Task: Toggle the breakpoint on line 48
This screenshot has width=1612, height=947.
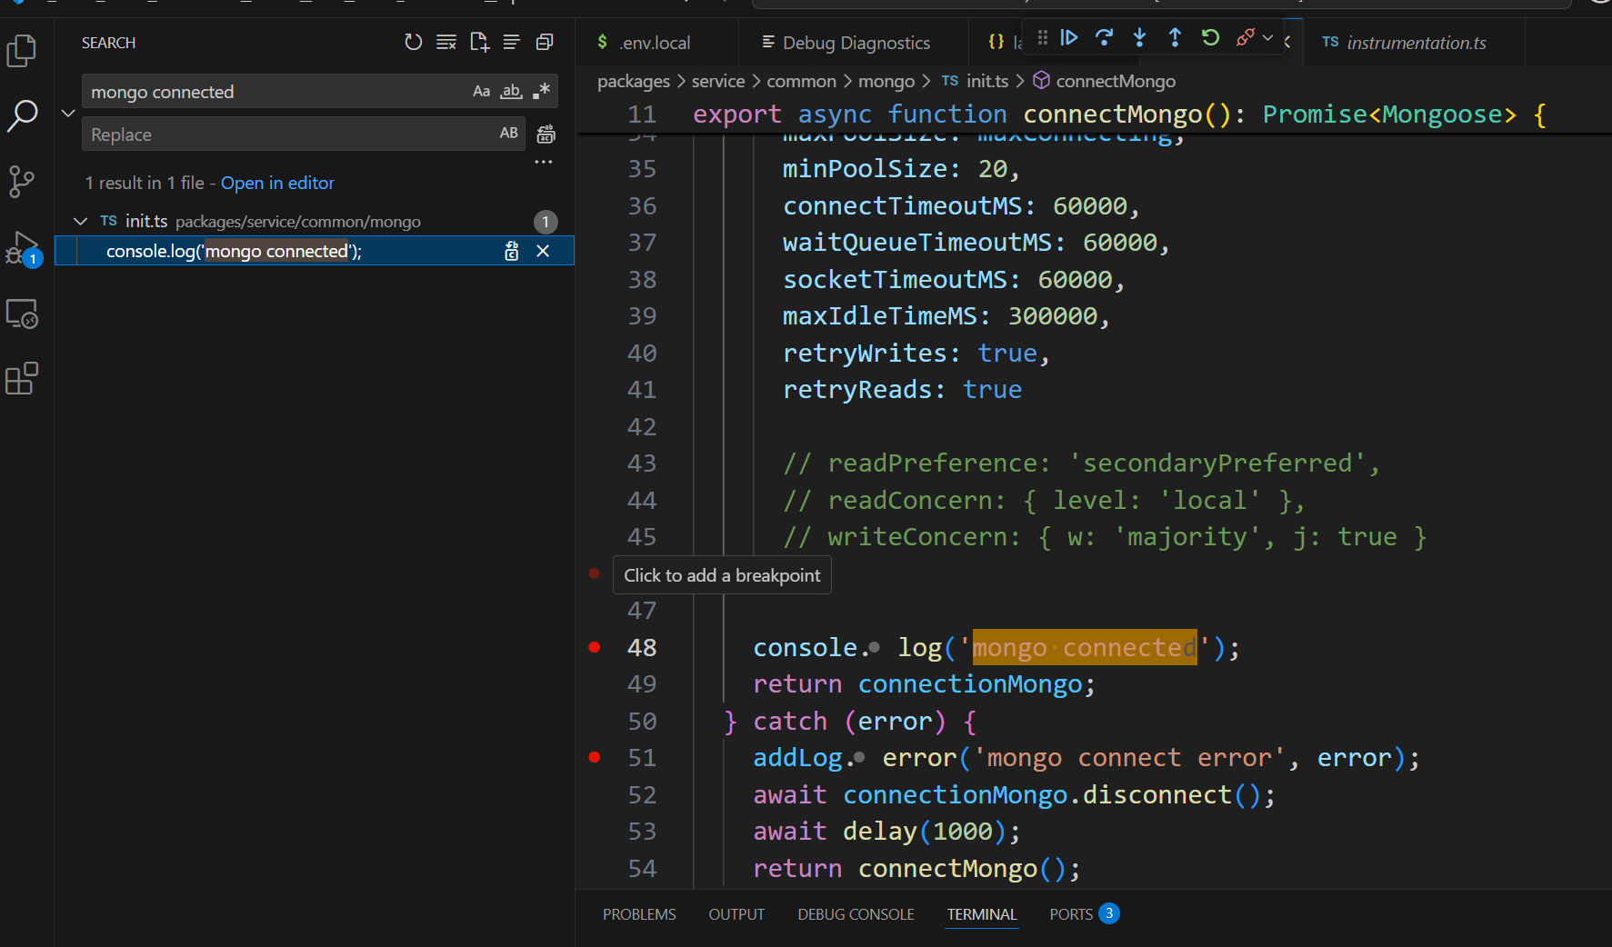Action: click(595, 647)
